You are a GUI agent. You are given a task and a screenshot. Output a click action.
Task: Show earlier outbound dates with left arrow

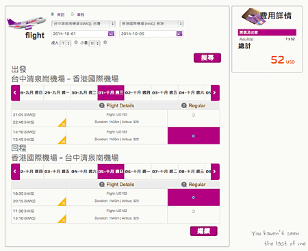(x=15, y=93)
